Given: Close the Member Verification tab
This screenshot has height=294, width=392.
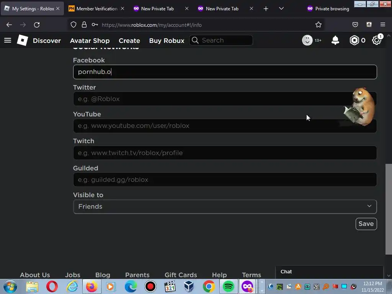Looking at the screenshot, I should (x=122, y=8).
